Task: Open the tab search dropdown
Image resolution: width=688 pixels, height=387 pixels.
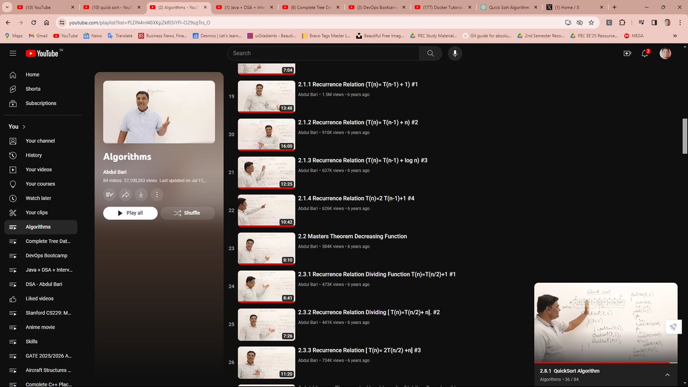Action: tap(7, 7)
